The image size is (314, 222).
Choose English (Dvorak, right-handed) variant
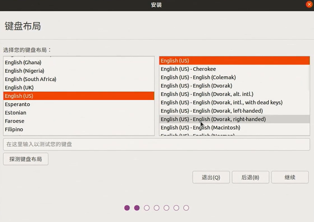click(234, 119)
